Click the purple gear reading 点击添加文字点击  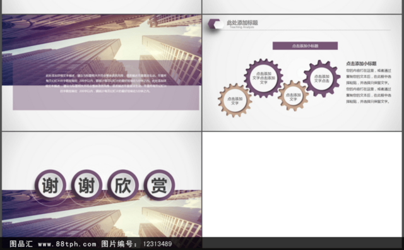321,79
